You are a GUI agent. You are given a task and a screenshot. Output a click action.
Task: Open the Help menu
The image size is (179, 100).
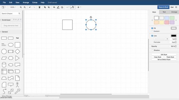43,2
